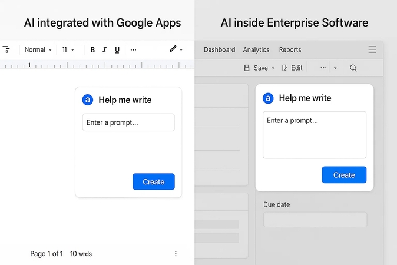Open the font size 11 dropdown
Image resolution: width=397 pixels, height=265 pixels.
(68, 50)
